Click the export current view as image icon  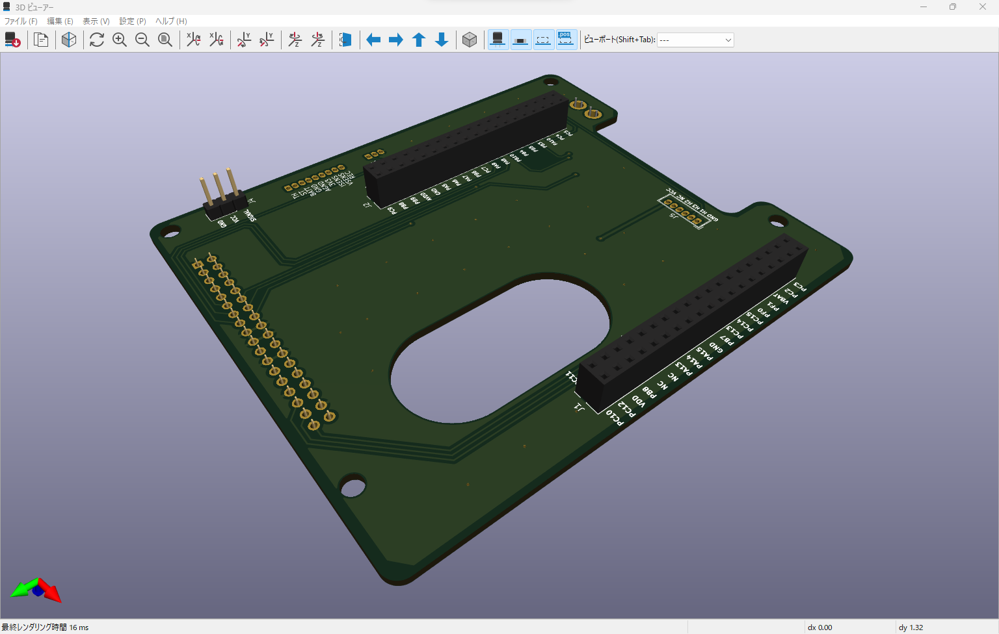pos(12,40)
